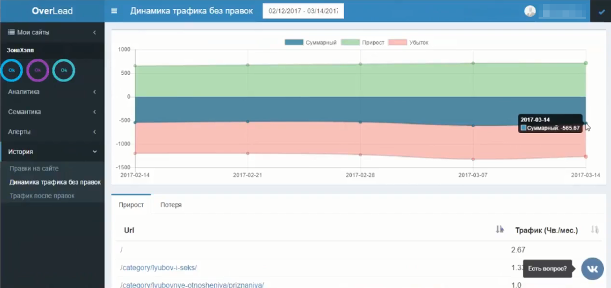Viewport: 611px width, 288px height.
Task: Click the checkmark icon at top right
Action: click(602, 12)
